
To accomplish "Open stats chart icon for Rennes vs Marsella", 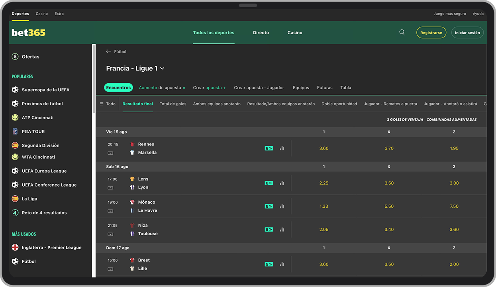I will pos(282,148).
